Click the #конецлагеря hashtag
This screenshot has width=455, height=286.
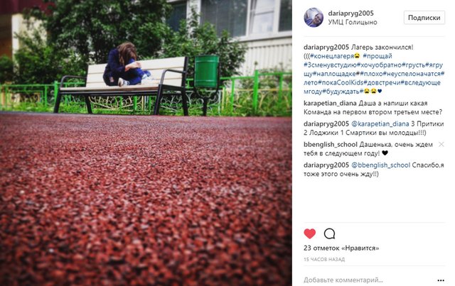tap(332, 56)
